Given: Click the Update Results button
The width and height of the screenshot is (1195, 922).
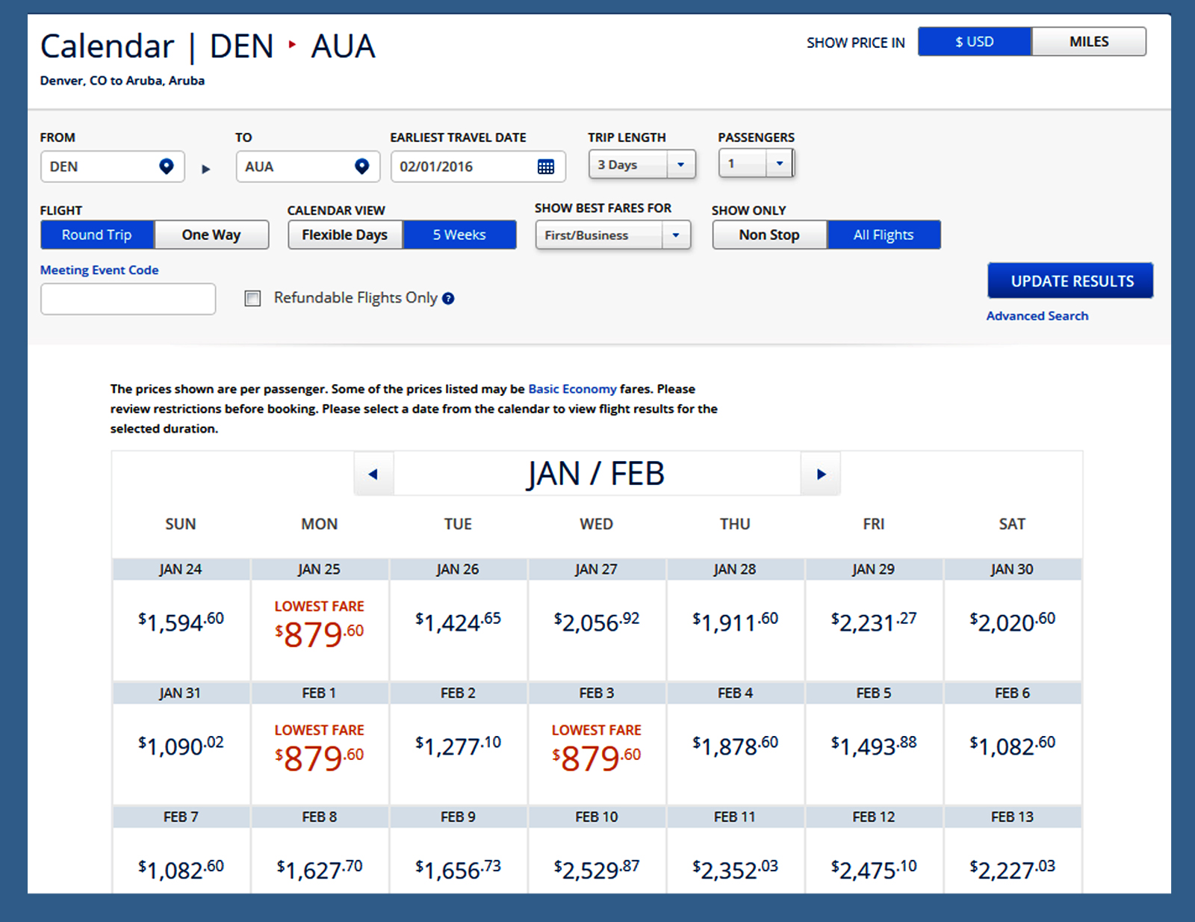Looking at the screenshot, I should point(1071,281).
